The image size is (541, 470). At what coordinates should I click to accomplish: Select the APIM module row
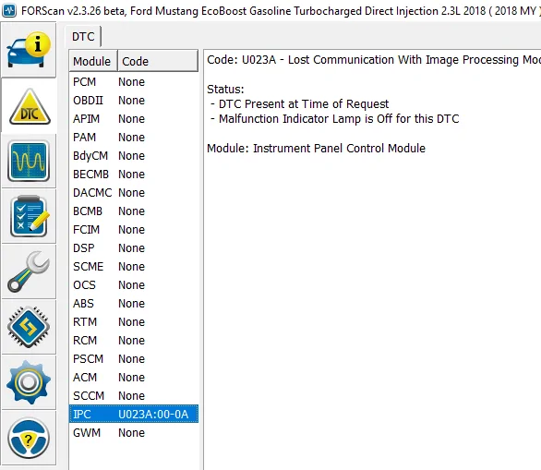[x=134, y=119]
